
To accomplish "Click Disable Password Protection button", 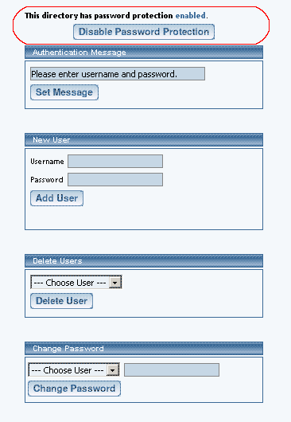I will coord(144,32).
